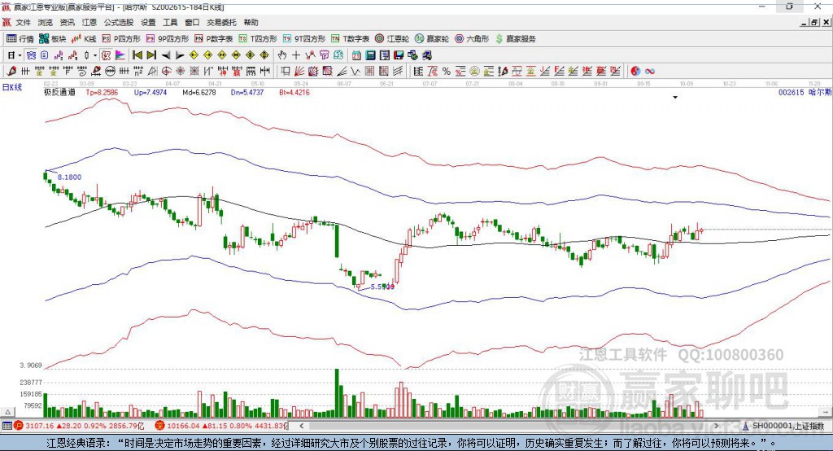Select the hand pan tool
Viewport: 833px width, 451px height.
tap(282, 55)
